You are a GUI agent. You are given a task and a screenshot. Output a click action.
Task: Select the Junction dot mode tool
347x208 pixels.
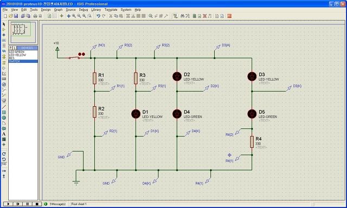pos(4,35)
